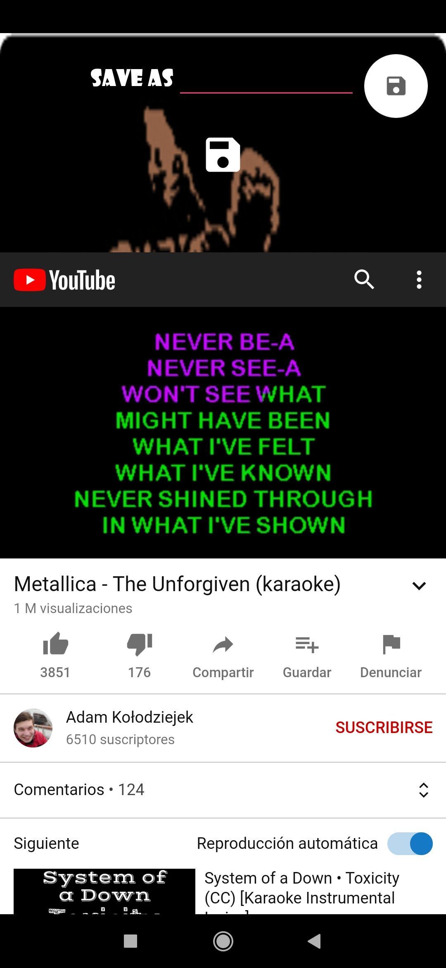
Task: Open Adam Kołodziejek channel name
Action: point(129,717)
